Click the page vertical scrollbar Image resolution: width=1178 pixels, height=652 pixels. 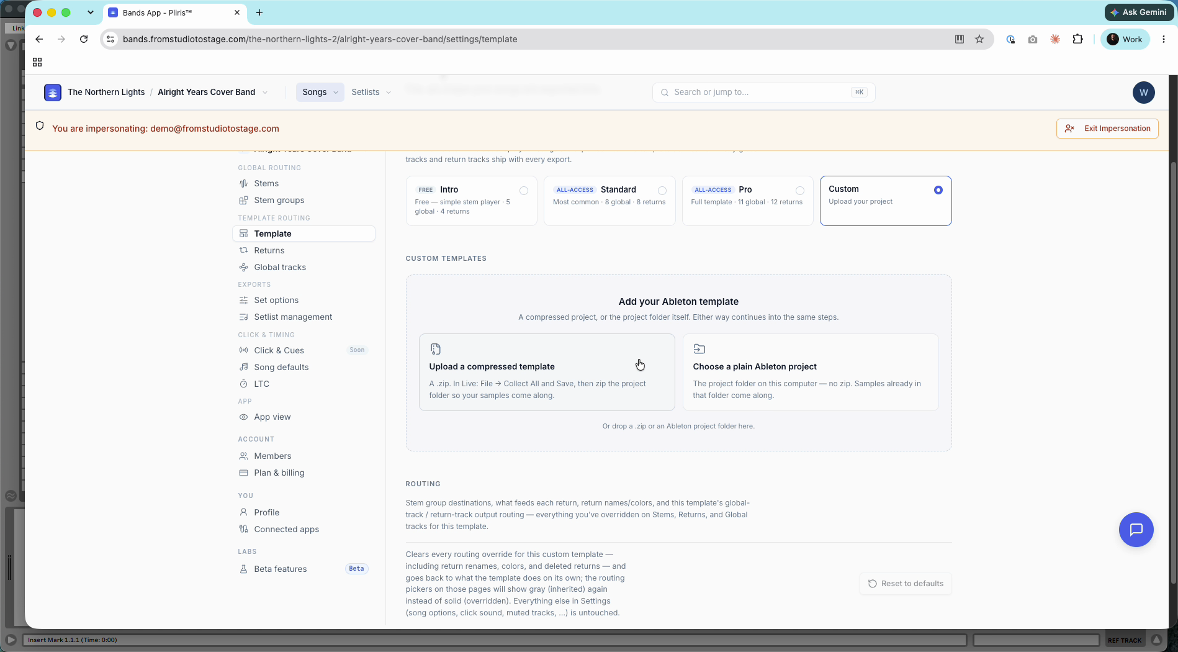pyautogui.click(x=1173, y=373)
